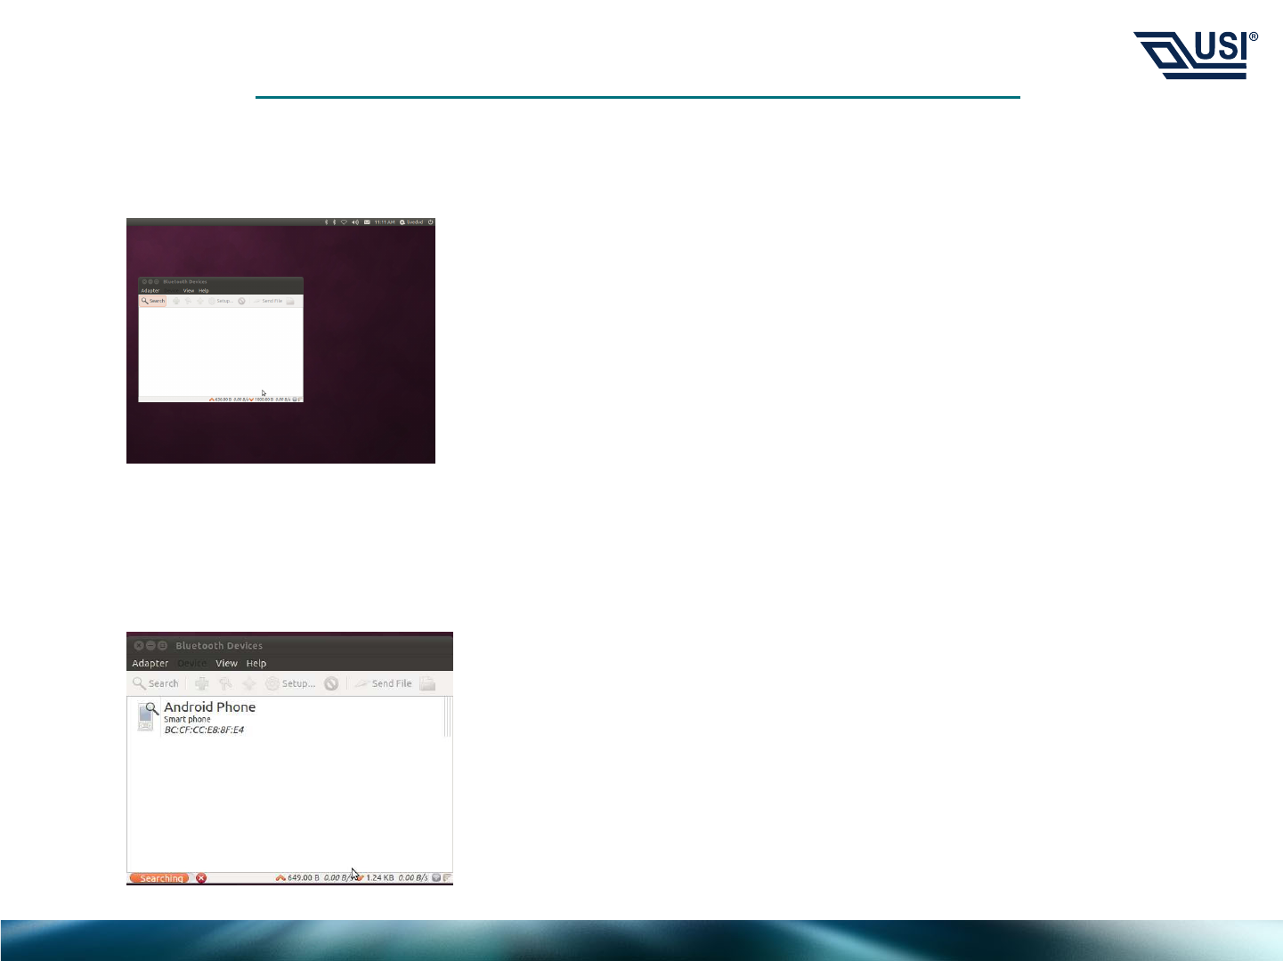The width and height of the screenshot is (1283, 961).
Task: Click highlighted Search button in small desktop screenshot
Action: [x=153, y=301]
